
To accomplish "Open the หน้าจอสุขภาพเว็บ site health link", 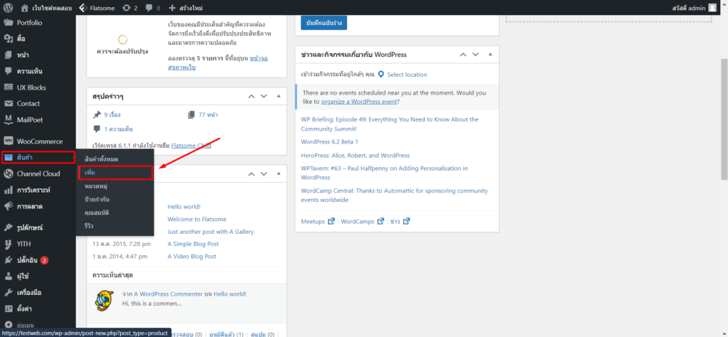I will [x=218, y=63].
